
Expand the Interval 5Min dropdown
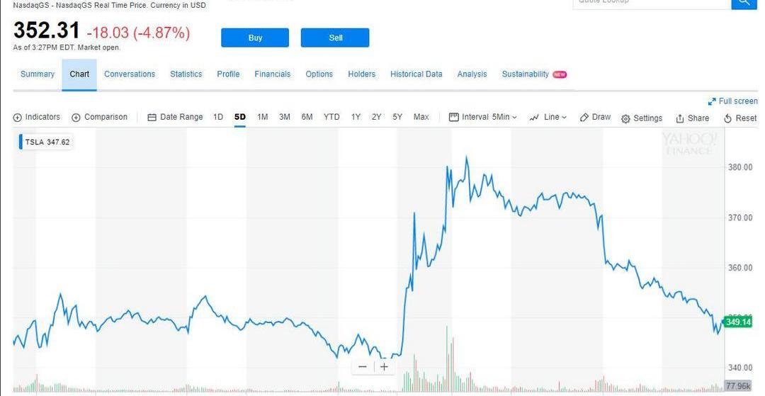[x=483, y=118]
